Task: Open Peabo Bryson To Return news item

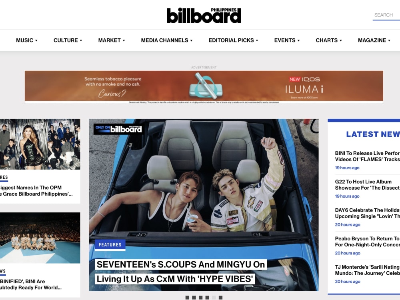Action: pos(367,242)
